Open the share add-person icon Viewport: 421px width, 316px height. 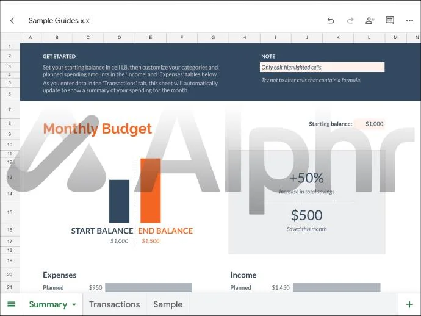click(x=370, y=21)
